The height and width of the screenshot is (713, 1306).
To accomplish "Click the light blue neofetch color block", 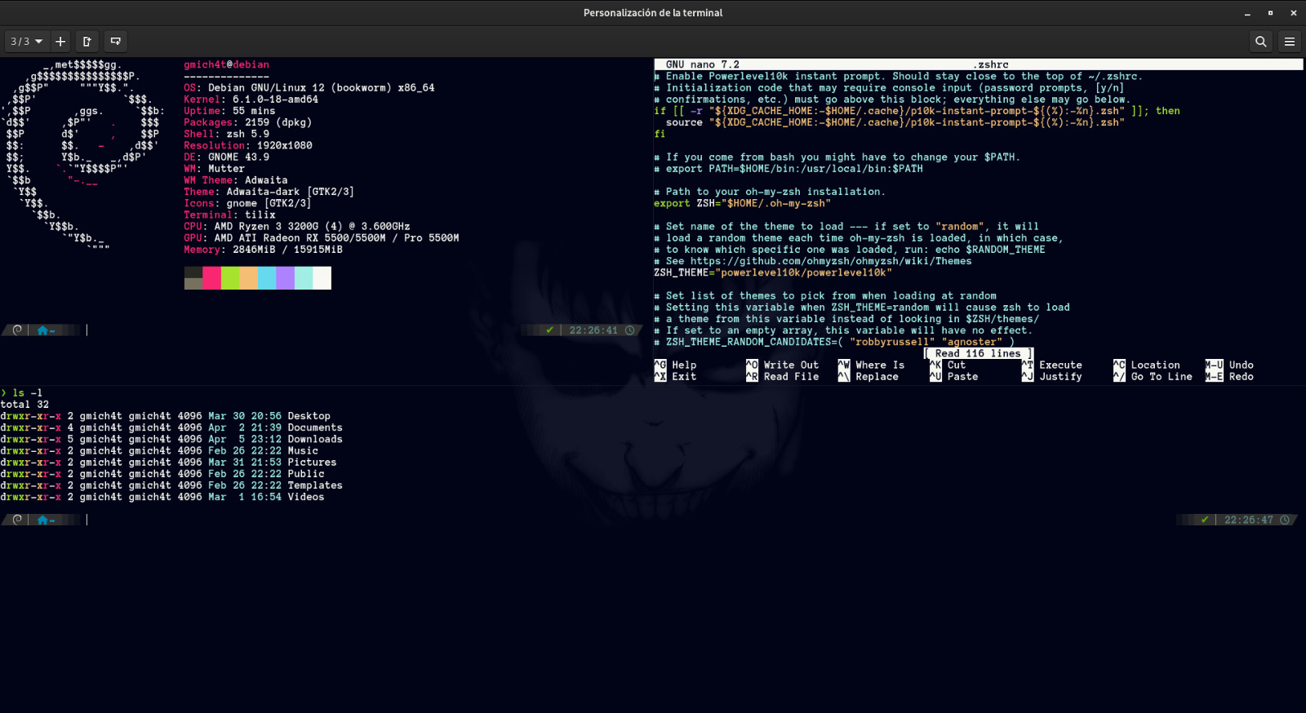I will pos(267,278).
